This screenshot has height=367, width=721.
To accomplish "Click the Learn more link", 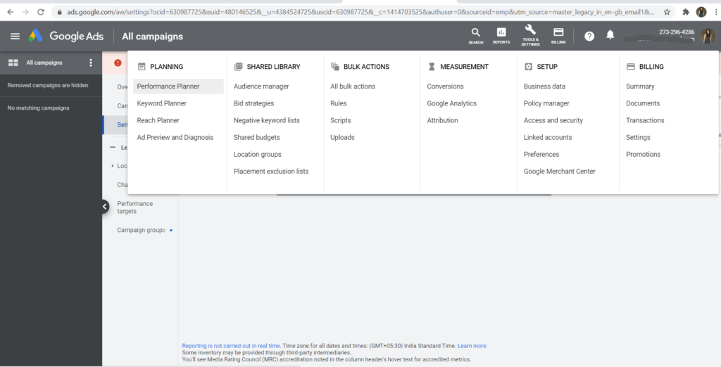I will click(x=472, y=346).
